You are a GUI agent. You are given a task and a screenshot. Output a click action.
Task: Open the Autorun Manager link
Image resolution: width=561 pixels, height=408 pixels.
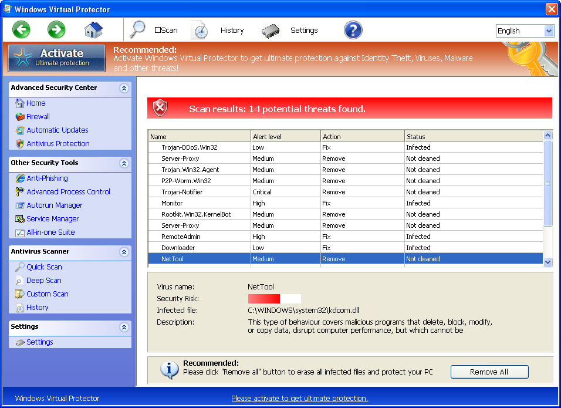click(x=55, y=205)
